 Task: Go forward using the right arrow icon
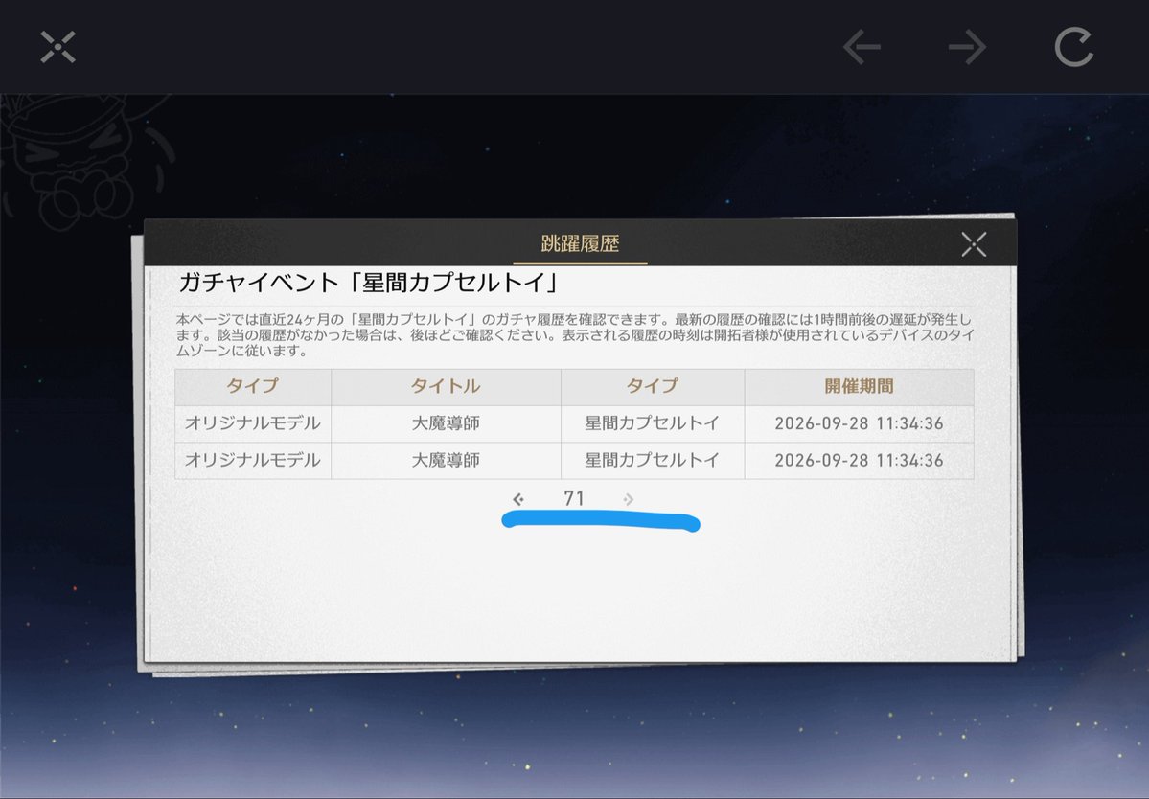967,47
